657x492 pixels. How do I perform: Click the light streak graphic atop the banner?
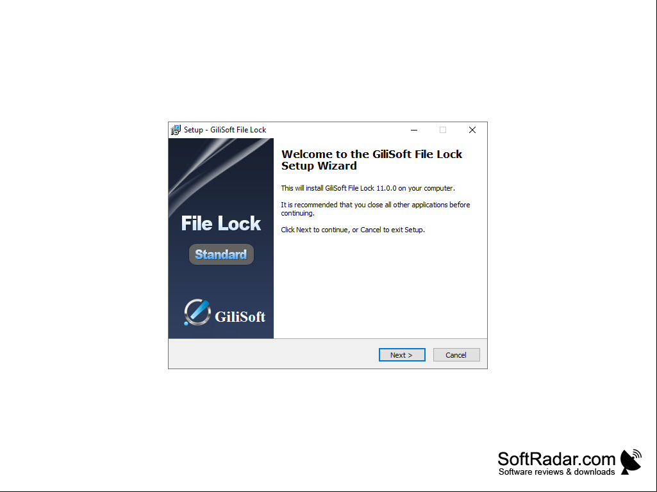[220, 171]
